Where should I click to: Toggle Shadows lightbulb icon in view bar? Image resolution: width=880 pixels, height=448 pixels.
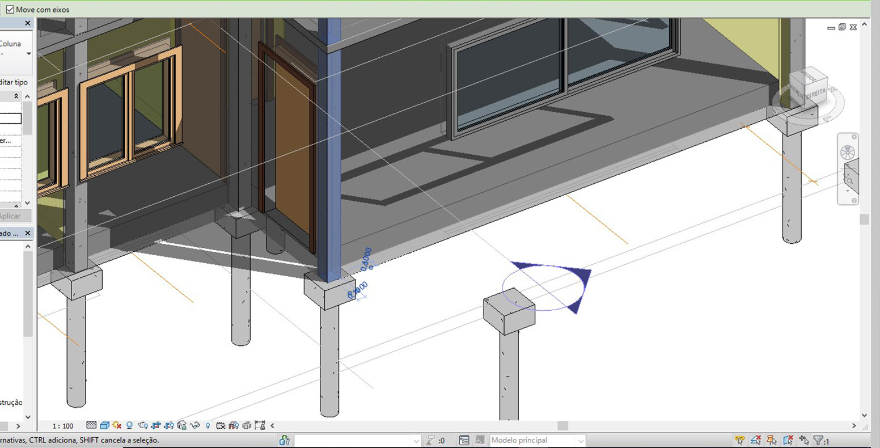coord(129,425)
